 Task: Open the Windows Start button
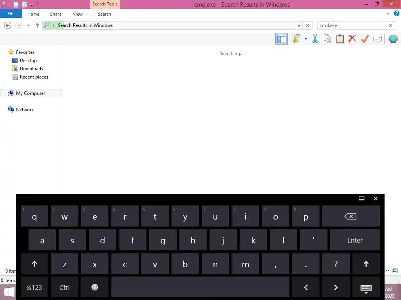(x=9, y=292)
